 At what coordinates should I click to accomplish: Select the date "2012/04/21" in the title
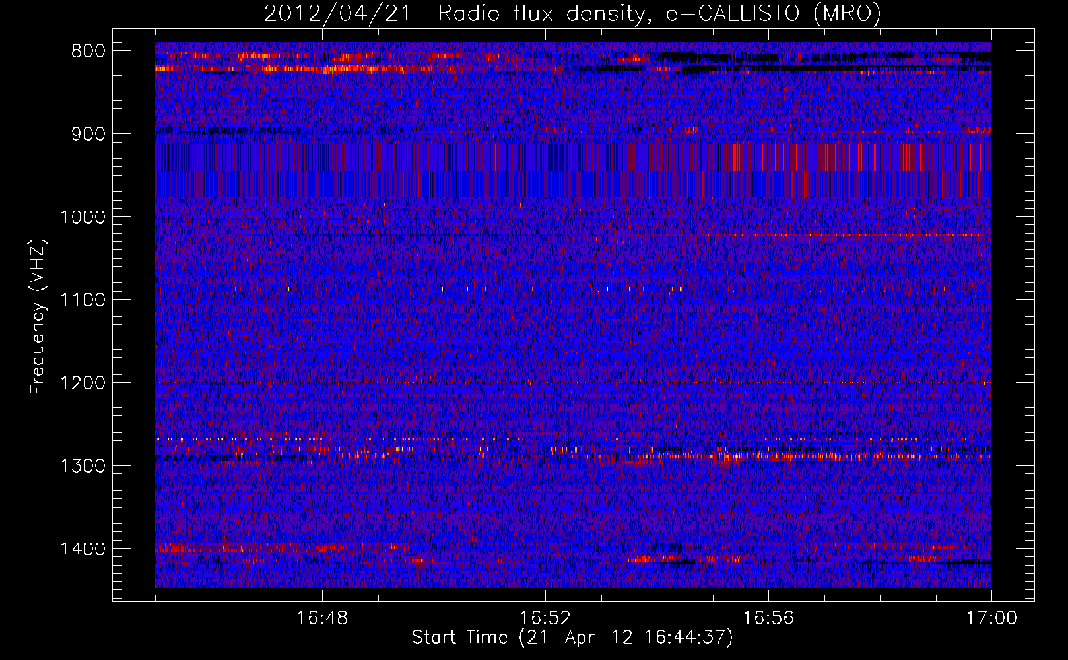(337, 14)
